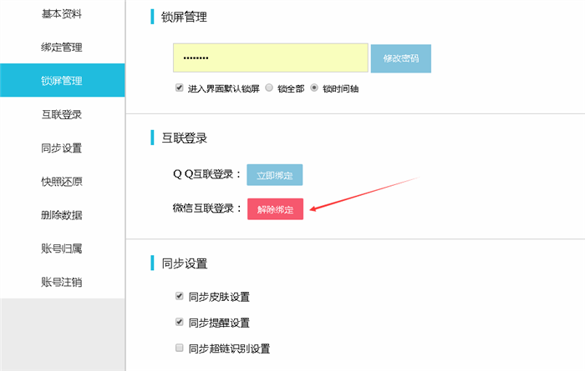Enable 同步超链识别设置 checkbox
Screen dimensions: 585x371
(x=180, y=348)
